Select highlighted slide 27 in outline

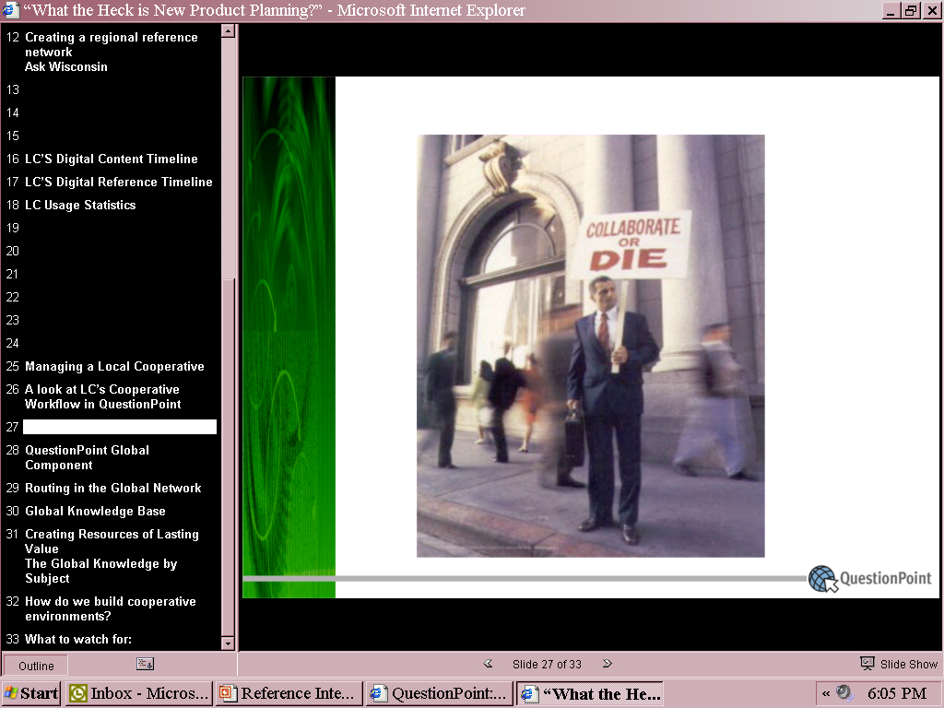click(x=119, y=427)
